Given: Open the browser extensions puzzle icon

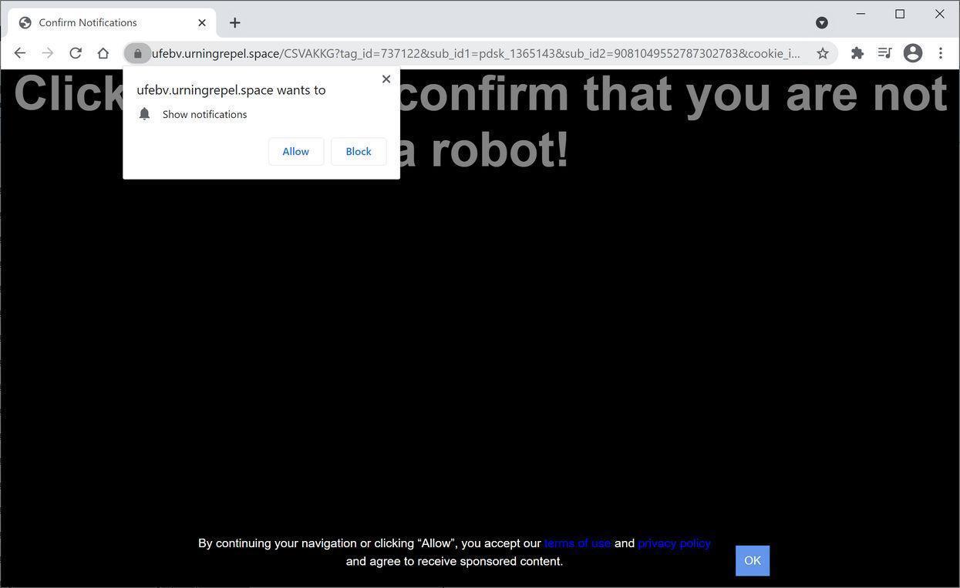Looking at the screenshot, I should coord(856,52).
